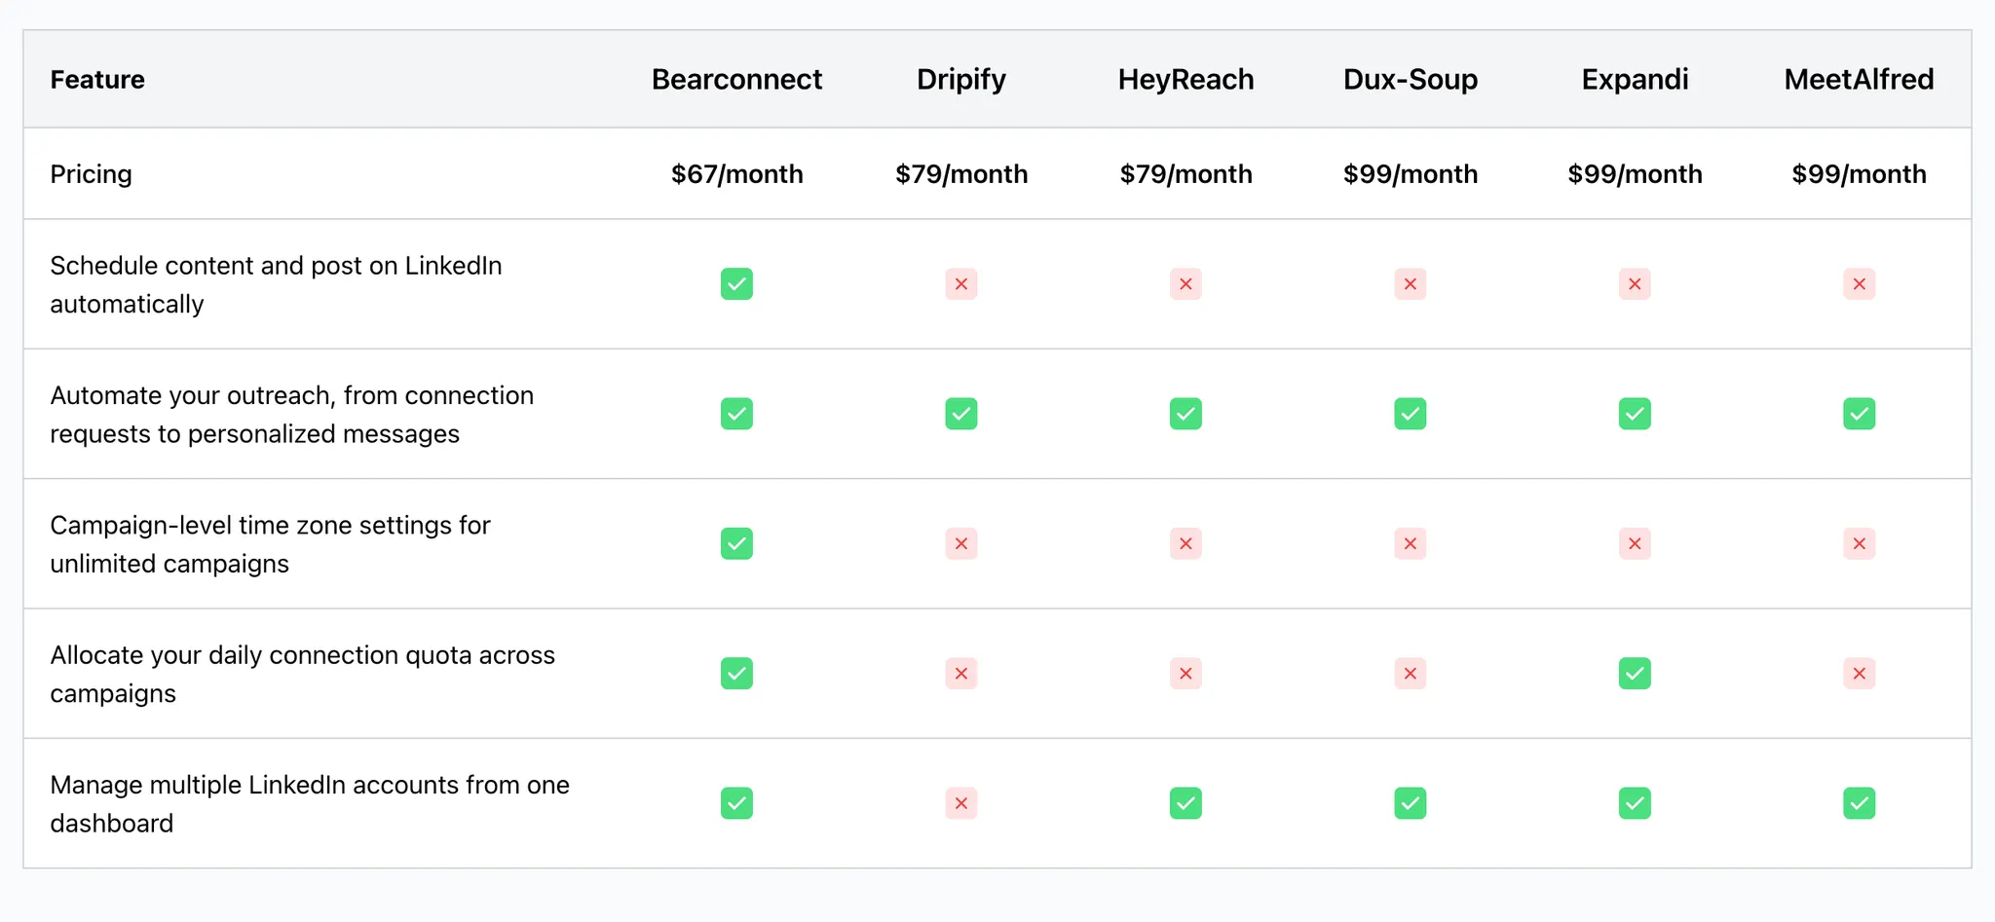
Task: Click HeyReach's red X for daily connection quota
Action: (x=1186, y=674)
